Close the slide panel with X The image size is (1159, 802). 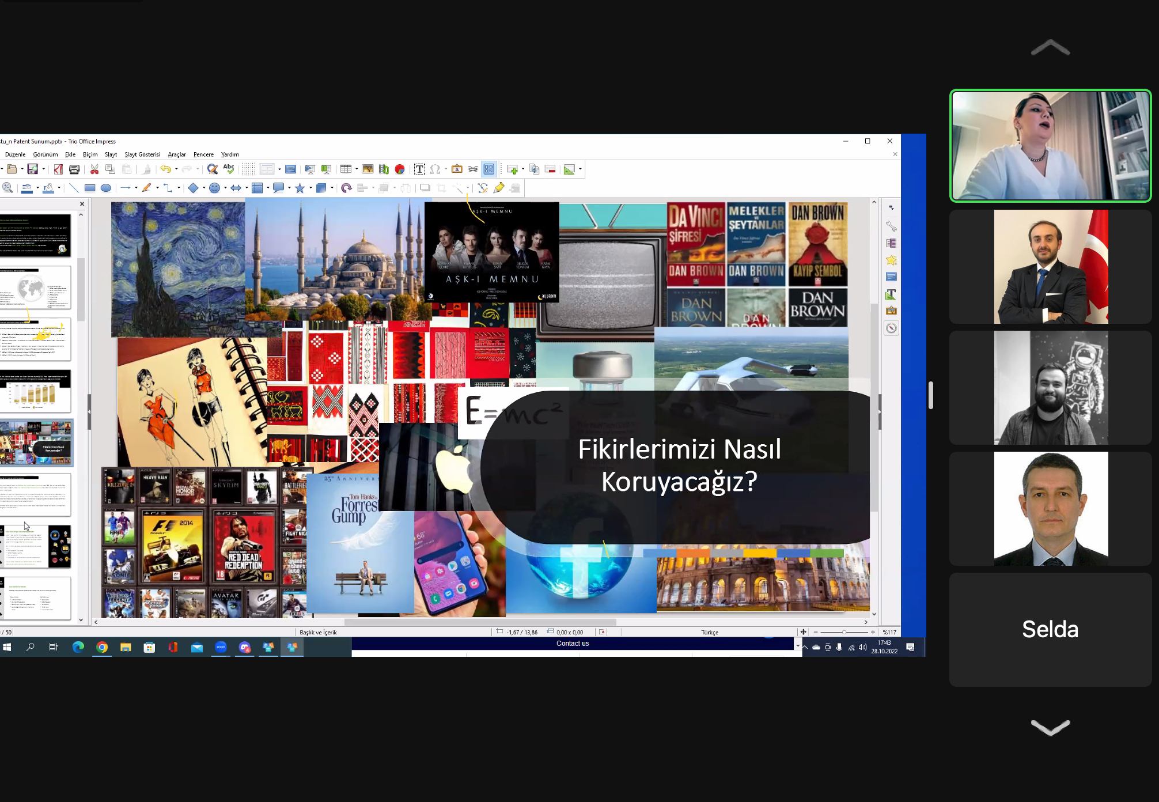[82, 203]
